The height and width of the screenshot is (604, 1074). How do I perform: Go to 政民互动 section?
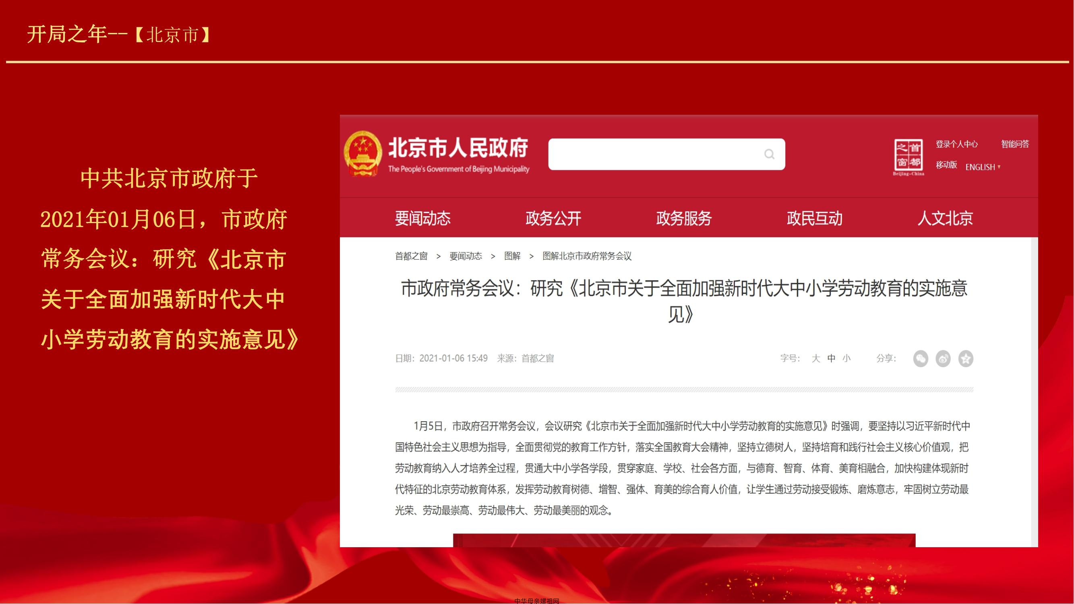coord(815,218)
